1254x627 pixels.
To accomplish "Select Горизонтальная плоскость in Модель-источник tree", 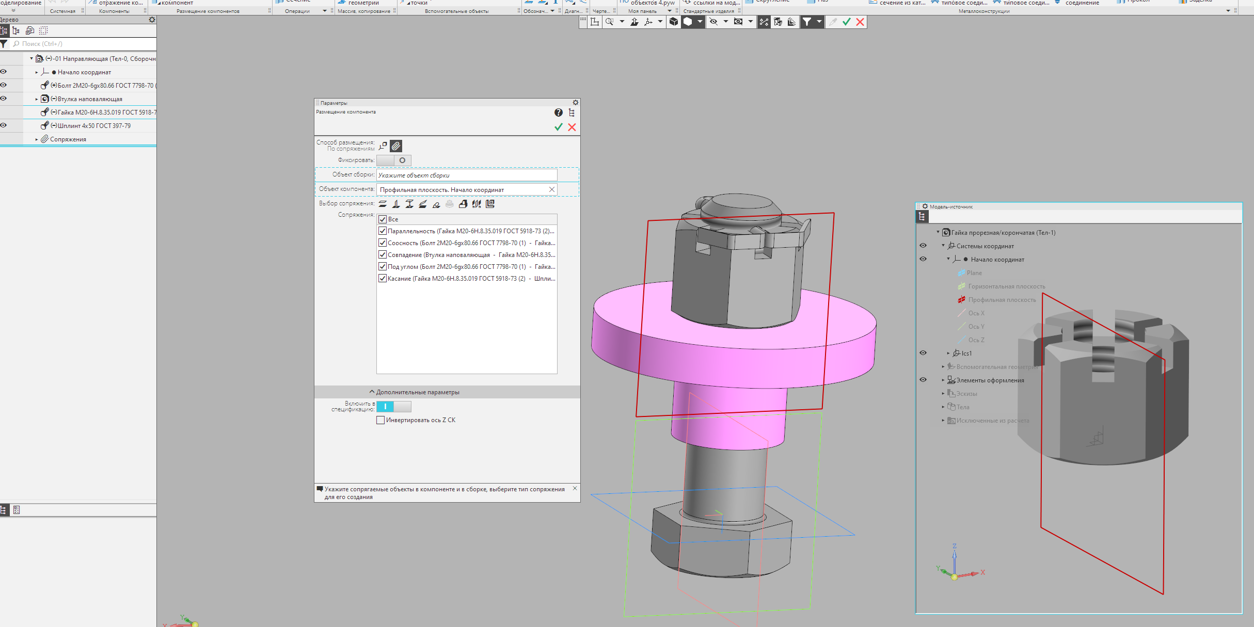I will coord(1006,286).
